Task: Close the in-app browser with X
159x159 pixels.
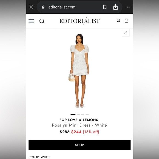Action: click(31, 7)
